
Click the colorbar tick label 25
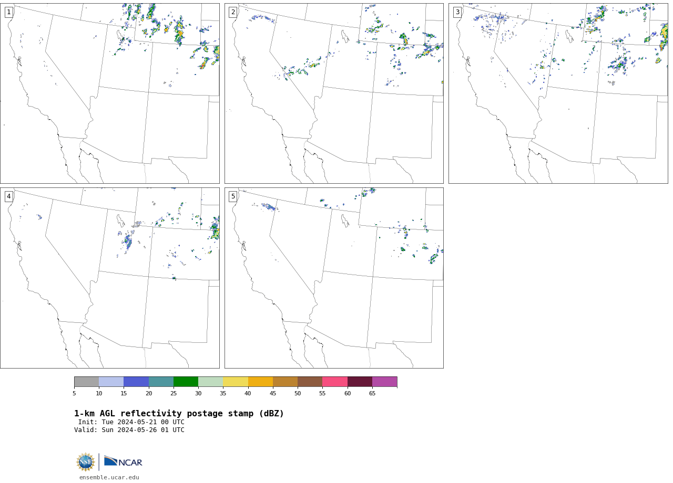point(174,393)
